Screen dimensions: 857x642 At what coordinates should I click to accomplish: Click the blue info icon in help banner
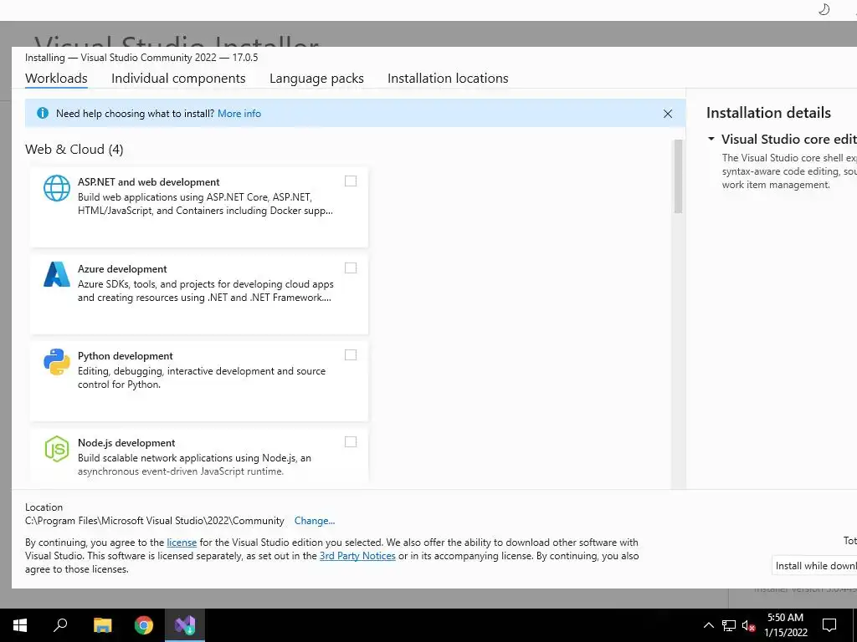pyautogui.click(x=42, y=113)
